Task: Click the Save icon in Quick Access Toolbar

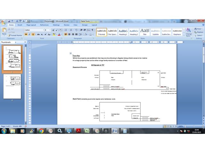Action: pyautogui.click(x=9, y=21)
